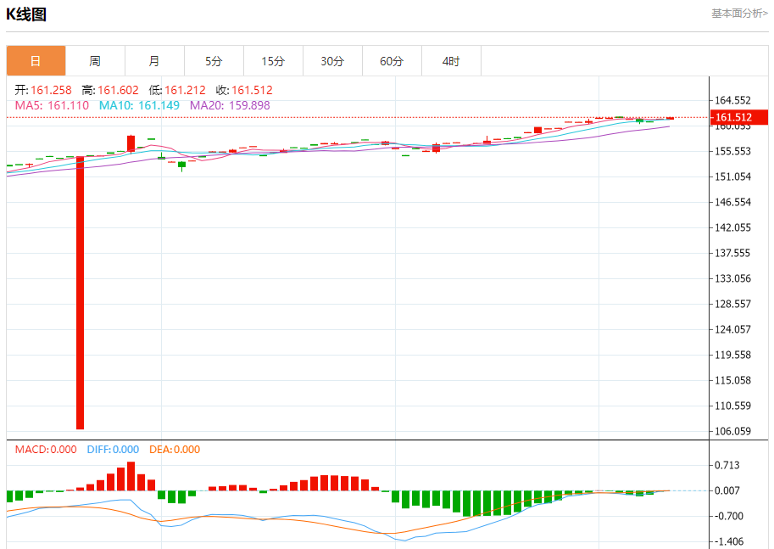
Task: Switch to the 4时 chart tab
Action: coord(451,61)
